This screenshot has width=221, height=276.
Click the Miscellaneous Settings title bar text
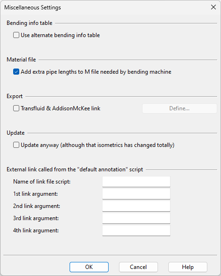(x=32, y=8)
